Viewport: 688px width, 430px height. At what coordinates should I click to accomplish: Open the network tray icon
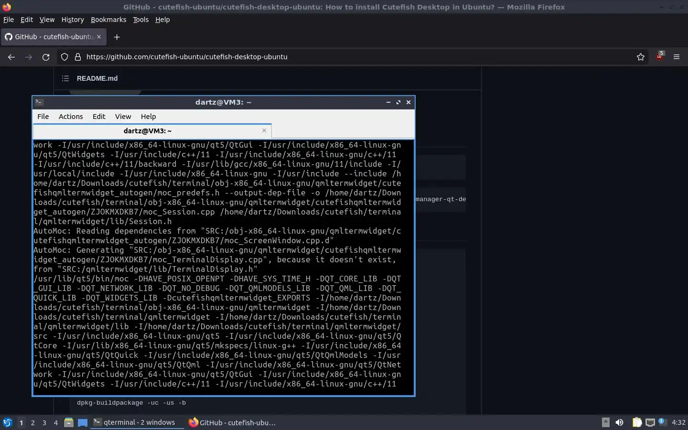point(650,422)
